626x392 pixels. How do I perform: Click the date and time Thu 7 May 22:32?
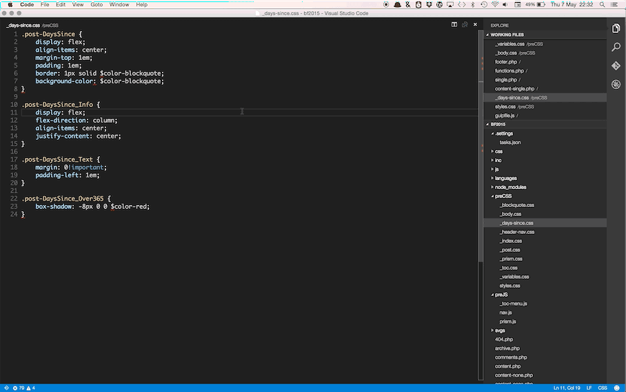coord(572,4)
